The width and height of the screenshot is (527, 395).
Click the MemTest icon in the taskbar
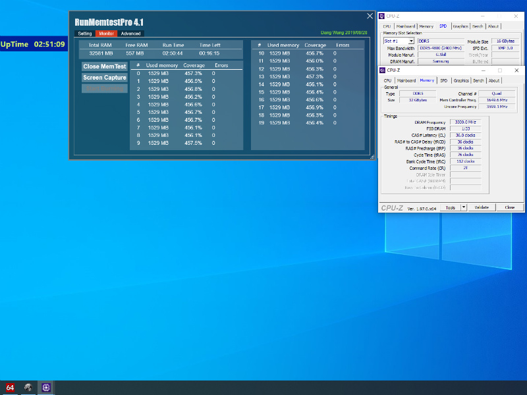pos(28,388)
